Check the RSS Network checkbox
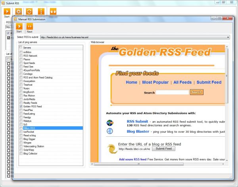Viewport: 238px width, 187px height. click(x=21, y=55)
